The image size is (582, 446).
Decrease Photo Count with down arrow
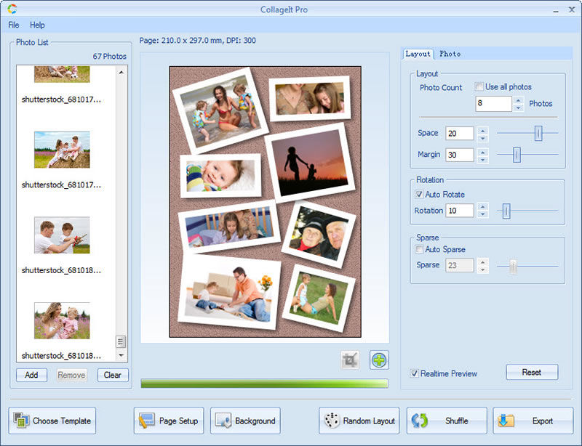click(x=518, y=108)
